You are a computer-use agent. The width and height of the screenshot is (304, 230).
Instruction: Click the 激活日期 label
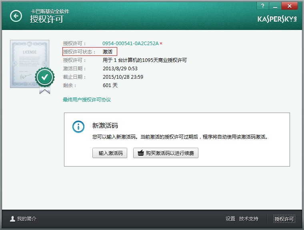pos(74,69)
